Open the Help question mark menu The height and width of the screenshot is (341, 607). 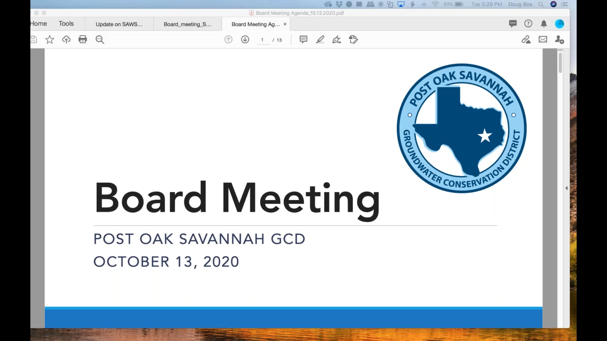528,24
